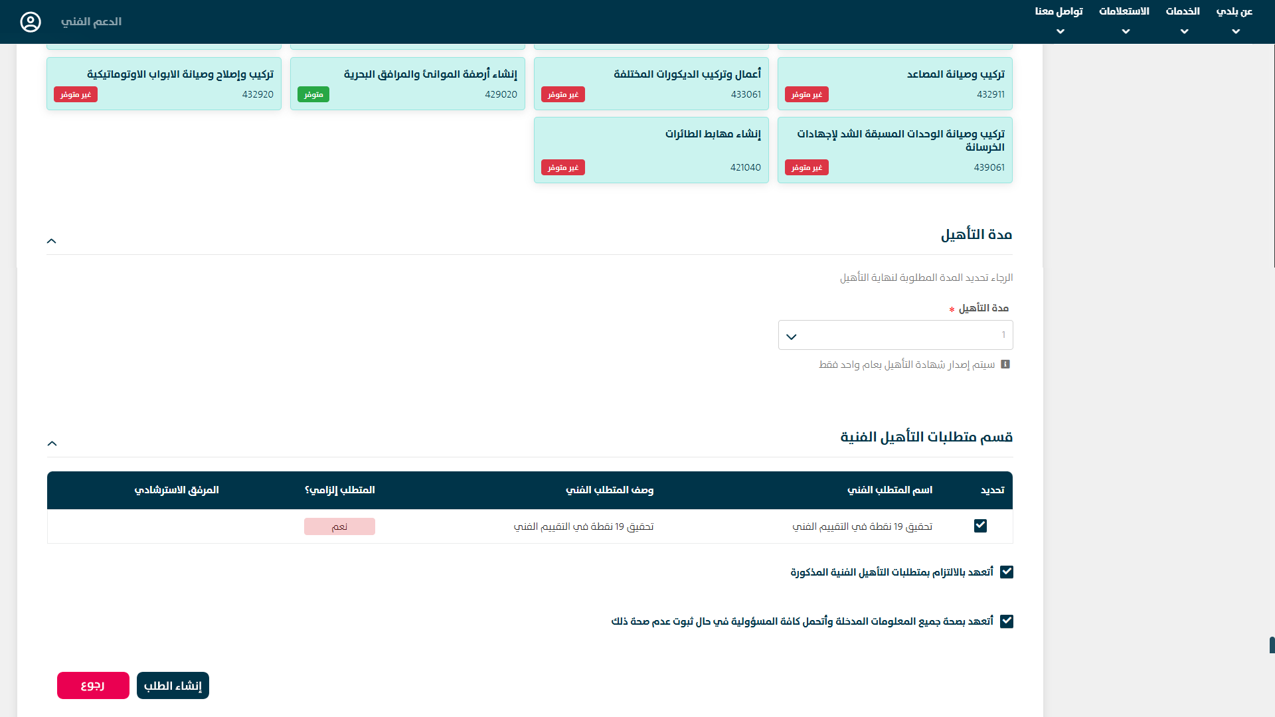The width and height of the screenshot is (1275, 717).
Task: Open the user profile icon
Action: pyautogui.click(x=31, y=22)
